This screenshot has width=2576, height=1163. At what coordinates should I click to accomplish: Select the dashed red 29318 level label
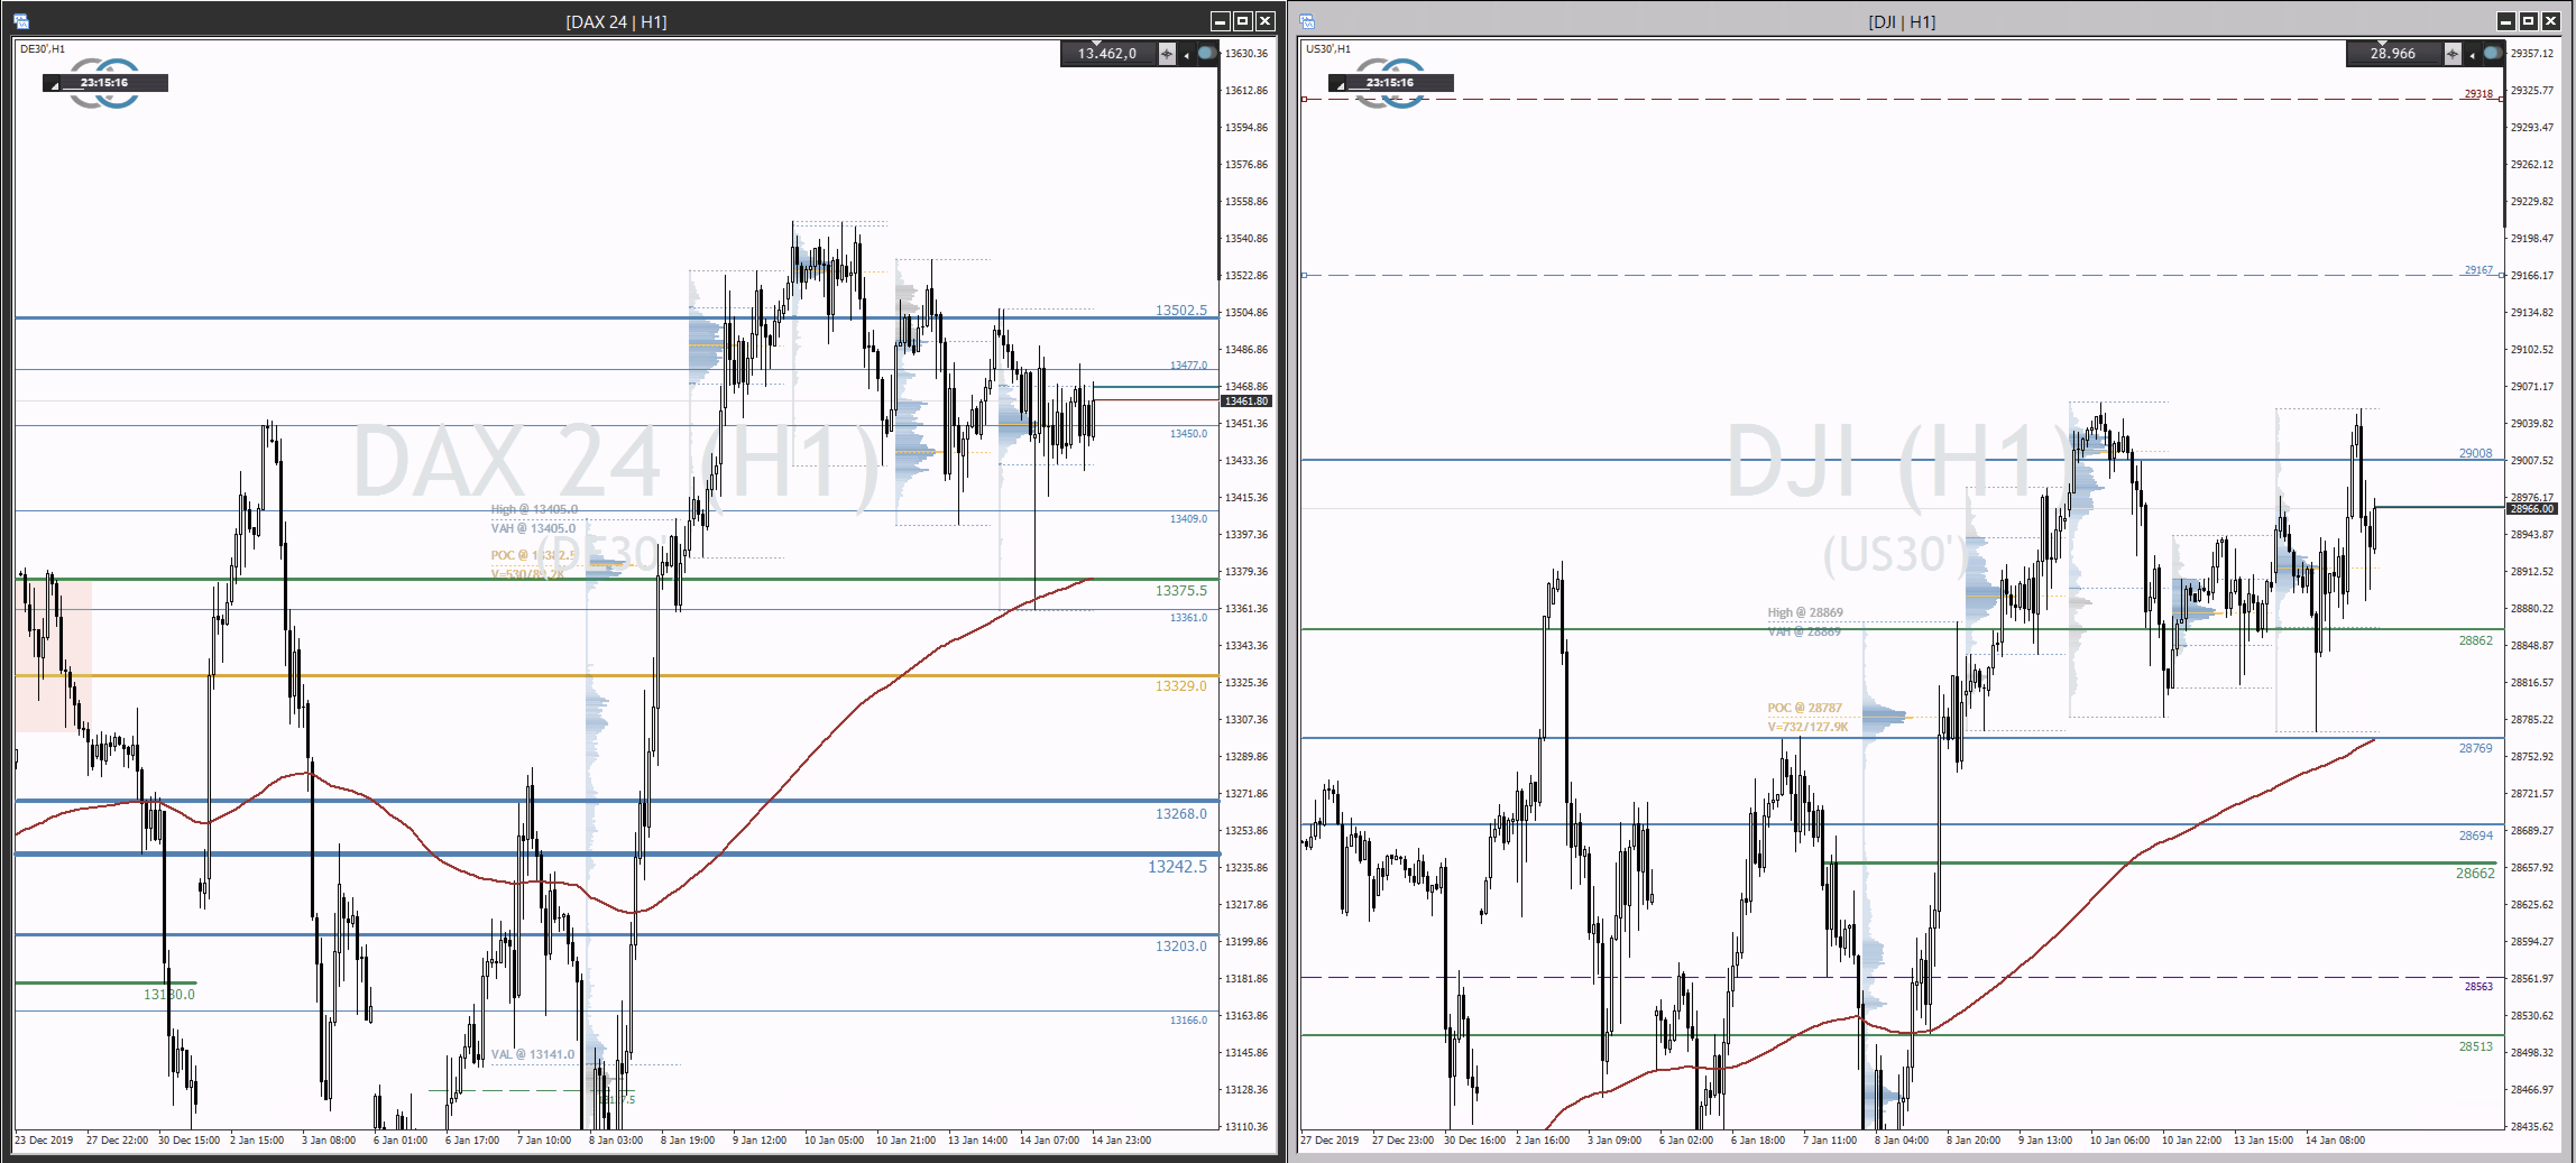2478,94
